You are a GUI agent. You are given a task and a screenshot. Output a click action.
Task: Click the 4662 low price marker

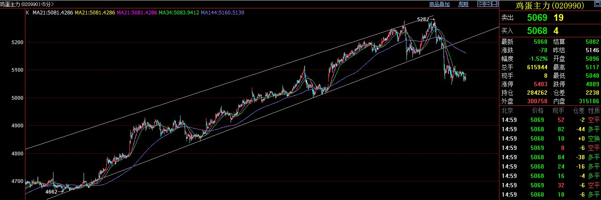coord(51,192)
